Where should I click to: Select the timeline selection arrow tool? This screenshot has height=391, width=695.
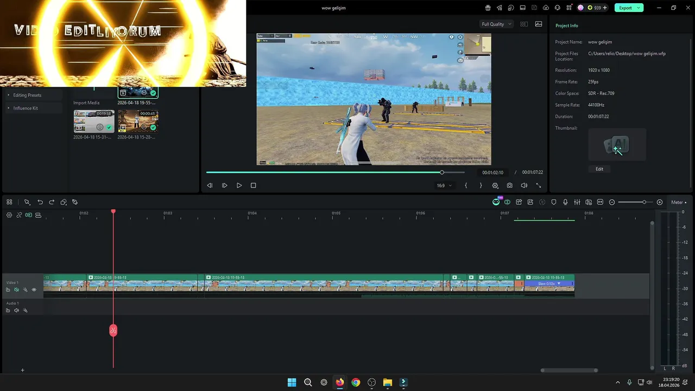(27, 202)
